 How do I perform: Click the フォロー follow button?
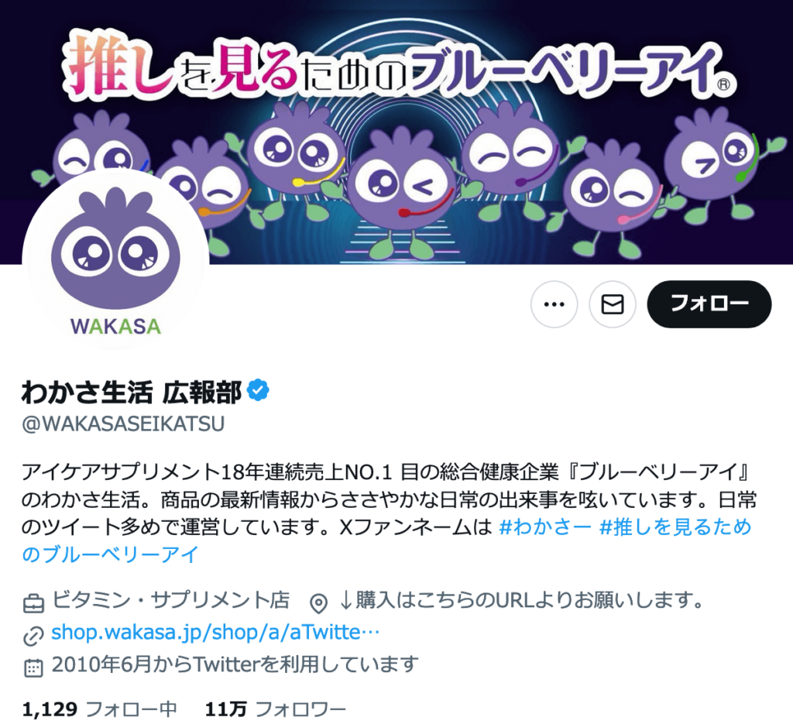point(709,304)
